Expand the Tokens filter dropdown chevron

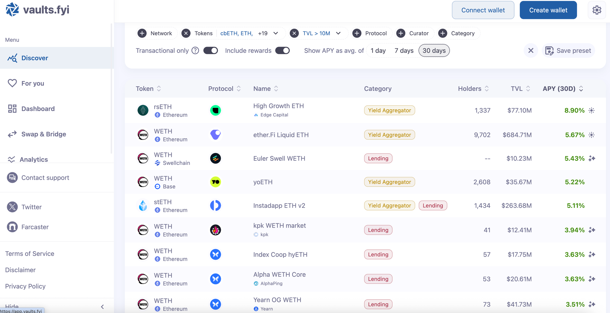pyautogui.click(x=276, y=33)
